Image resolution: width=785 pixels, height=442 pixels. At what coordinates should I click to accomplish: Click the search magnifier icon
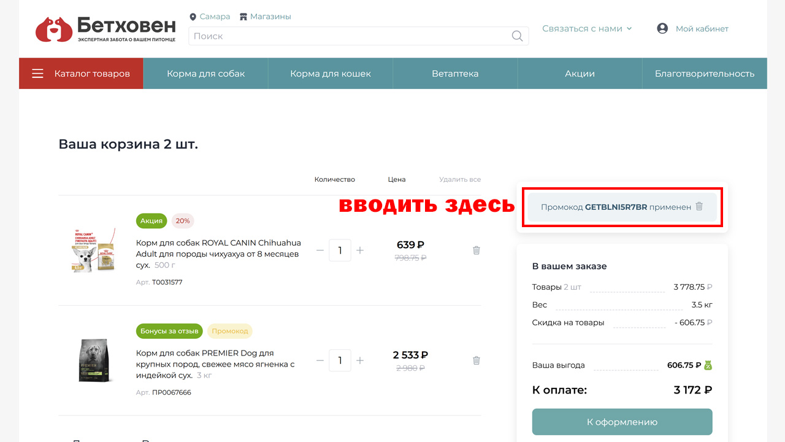click(x=518, y=36)
